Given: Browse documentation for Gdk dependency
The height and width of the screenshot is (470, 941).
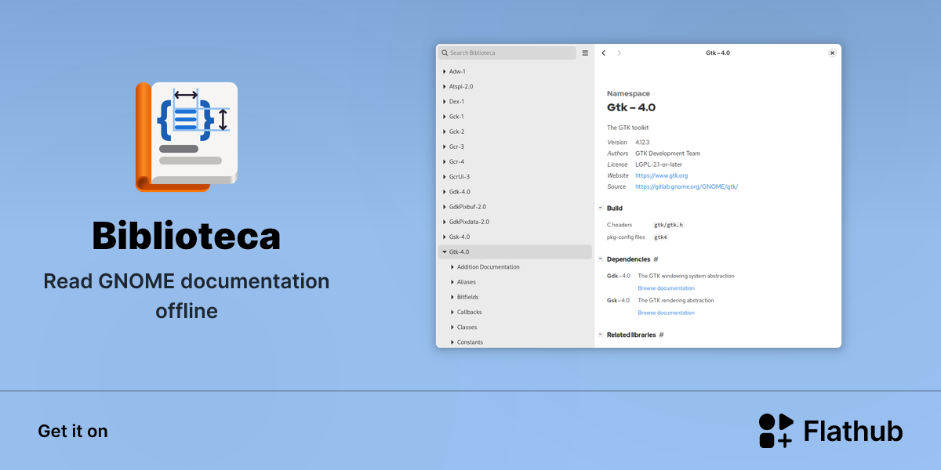Looking at the screenshot, I should [x=666, y=288].
